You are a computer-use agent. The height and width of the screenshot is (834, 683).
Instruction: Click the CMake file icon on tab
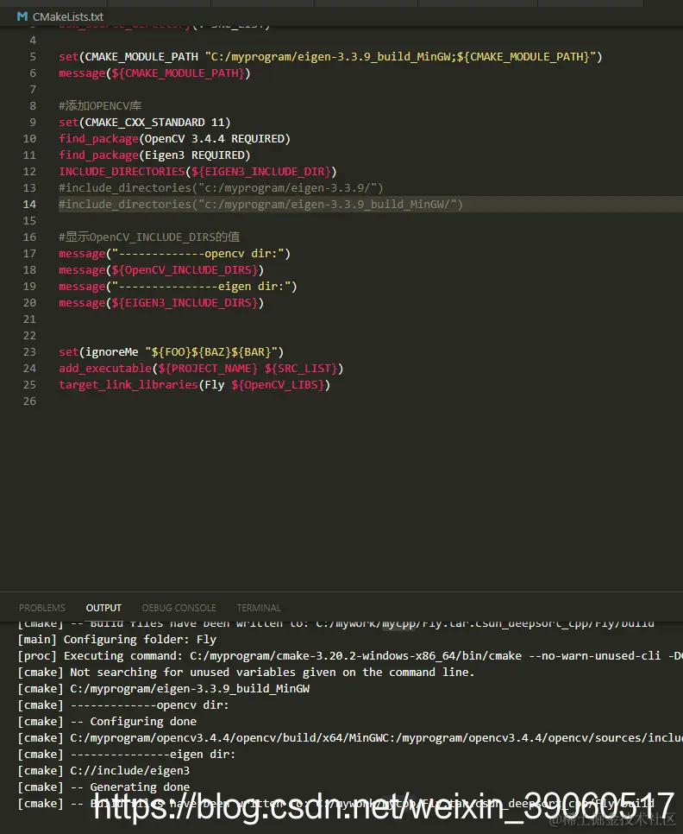(22, 16)
